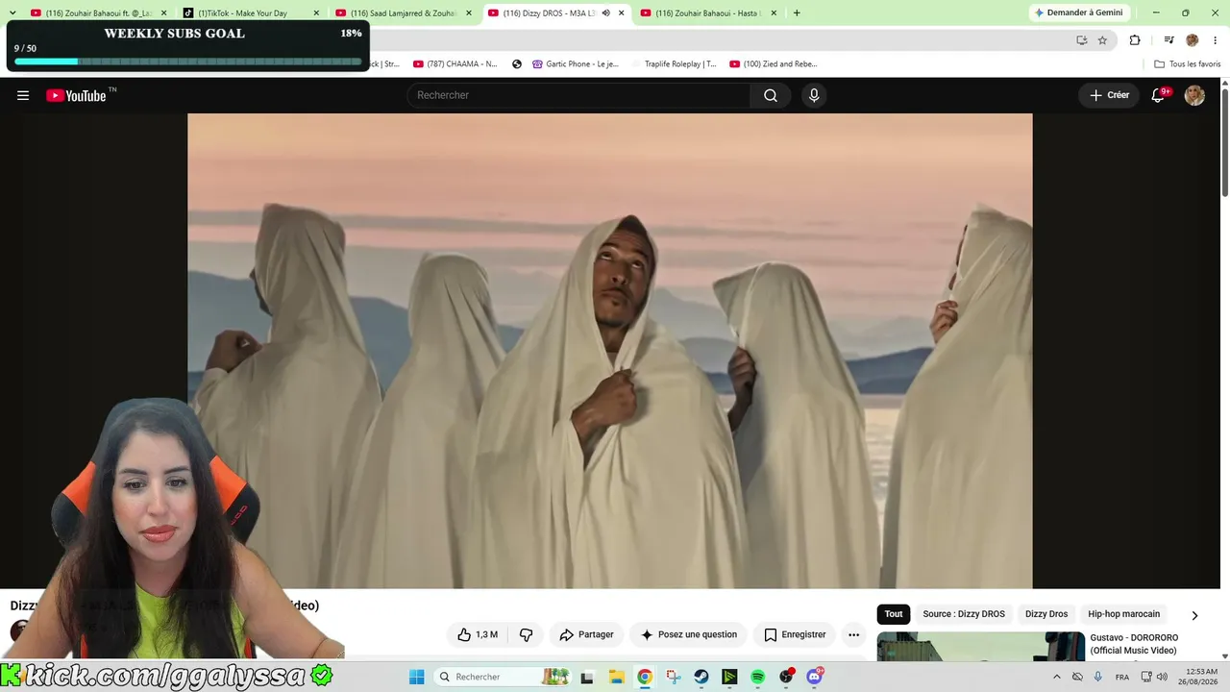
Task: Select the Tout filter chip
Action: (894, 614)
